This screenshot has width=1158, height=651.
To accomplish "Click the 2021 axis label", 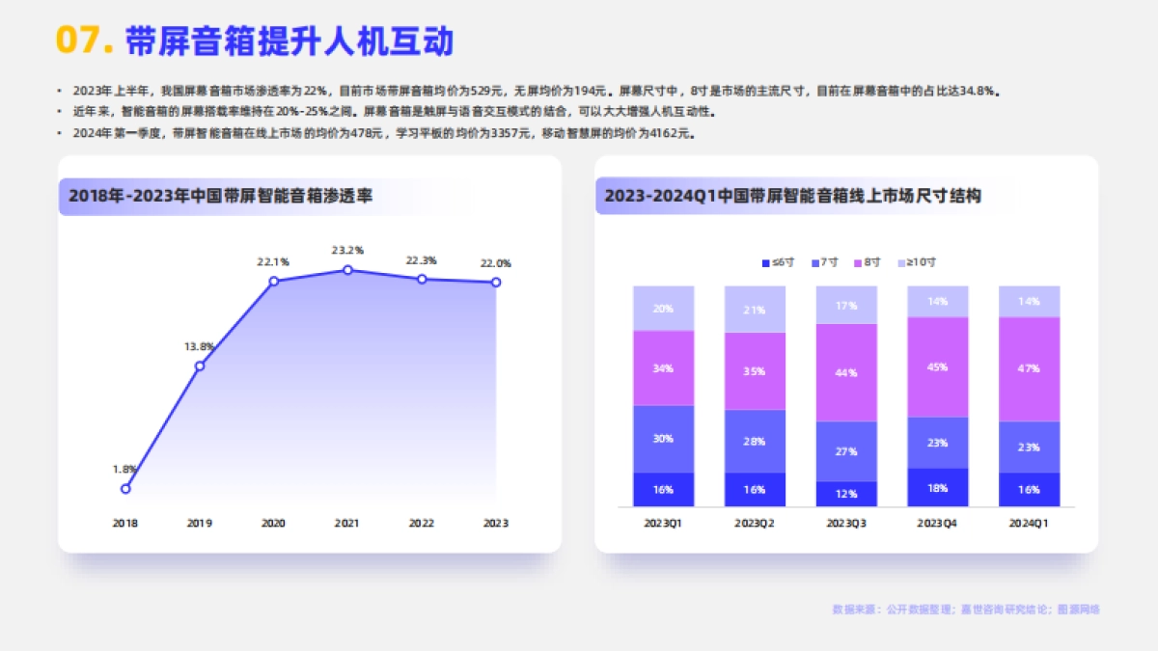I will coord(347,522).
